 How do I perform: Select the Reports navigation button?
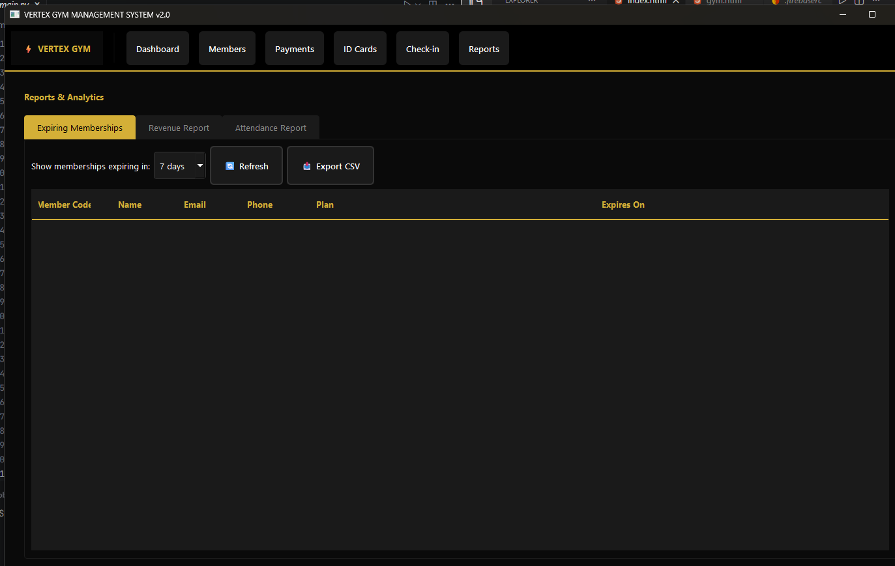click(484, 49)
